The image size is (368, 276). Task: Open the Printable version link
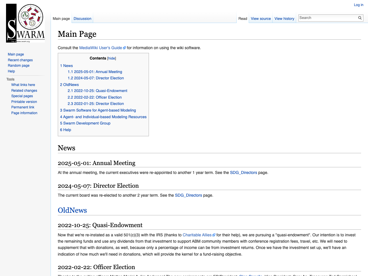point(24,102)
